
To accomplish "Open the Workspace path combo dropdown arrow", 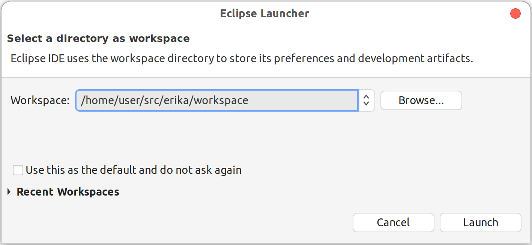I will coord(367,100).
